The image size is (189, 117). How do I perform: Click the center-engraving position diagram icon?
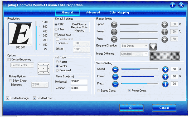44,68
